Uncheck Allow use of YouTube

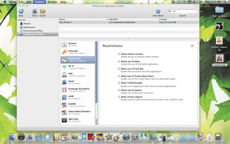pyautogui.click(x=119, y=69)
